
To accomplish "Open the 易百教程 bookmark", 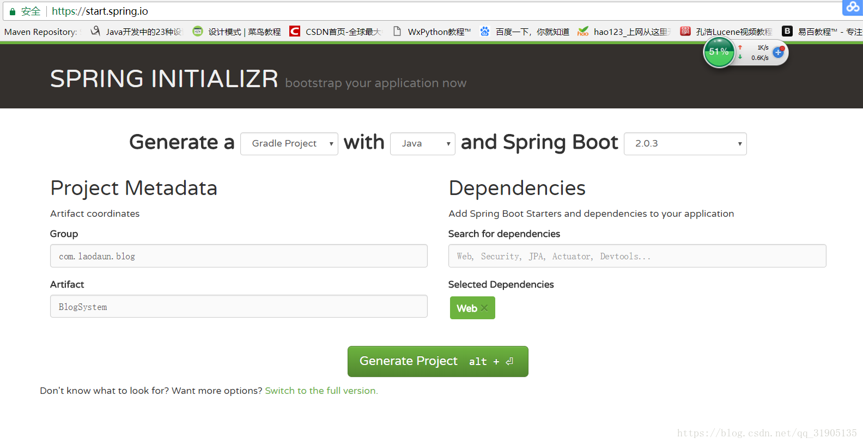I will 822,32.
